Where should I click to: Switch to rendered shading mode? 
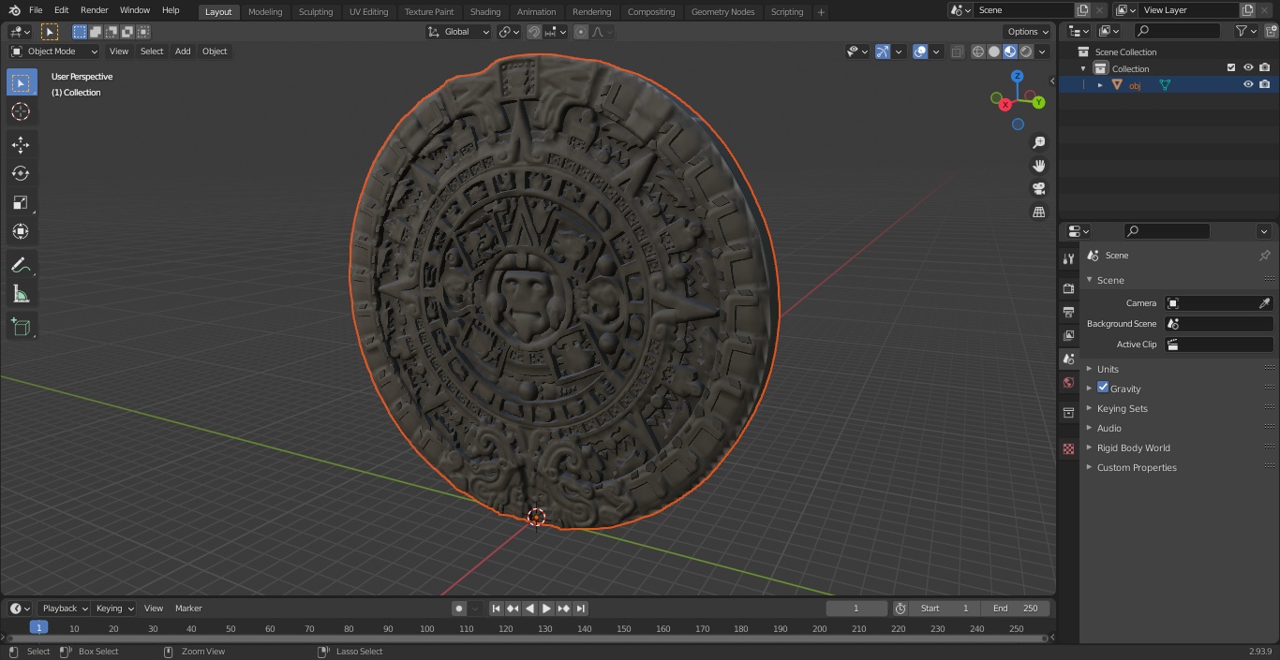tap(1026, 51)
